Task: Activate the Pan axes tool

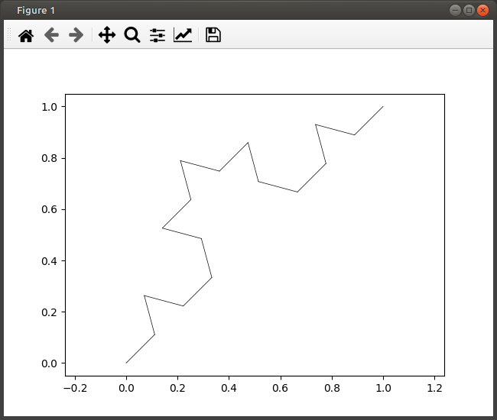Action: 107,35
